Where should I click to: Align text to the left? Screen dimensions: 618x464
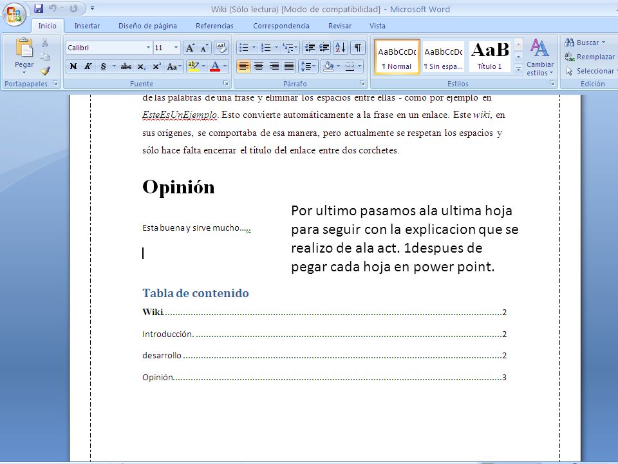(x=243, y=66)
